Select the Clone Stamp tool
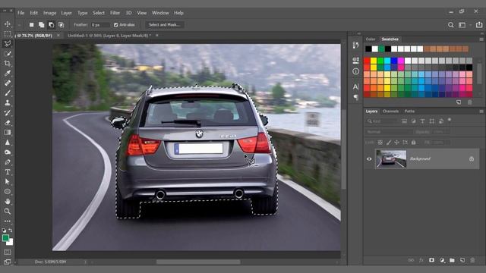The image size is (486, 273). [x=8, y=103]
